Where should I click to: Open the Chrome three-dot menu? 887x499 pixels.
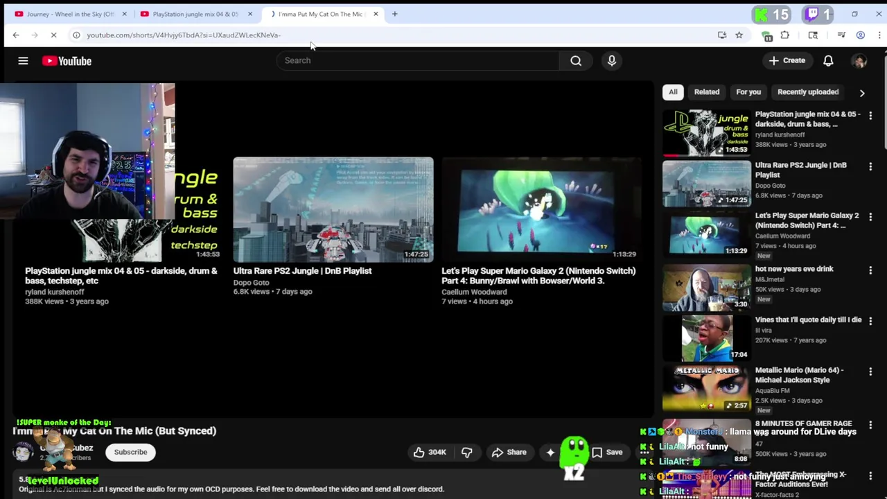coord(879,35)
